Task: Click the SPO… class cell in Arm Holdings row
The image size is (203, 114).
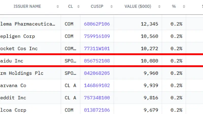Action: click(71, 73)
